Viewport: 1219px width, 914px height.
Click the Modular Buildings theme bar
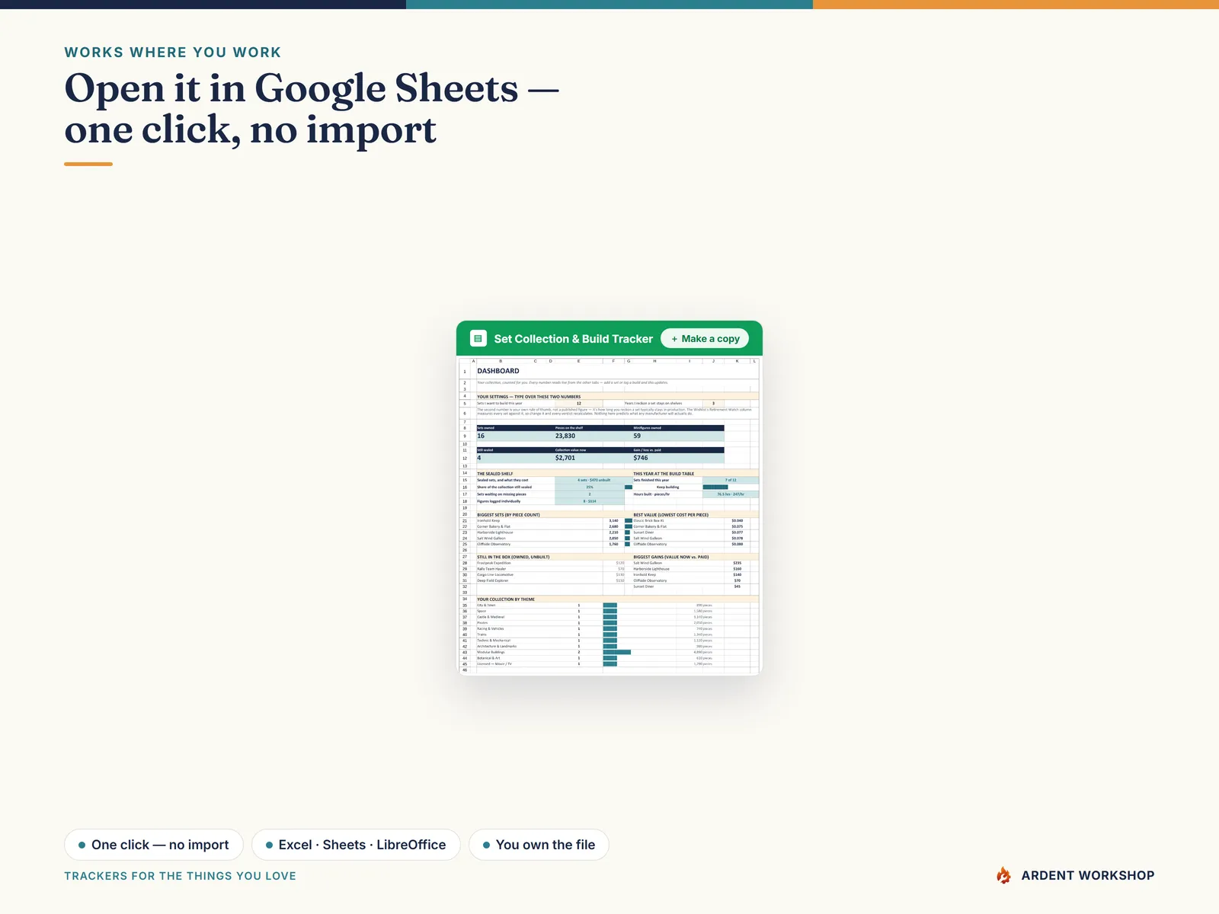tap(616, 652)
